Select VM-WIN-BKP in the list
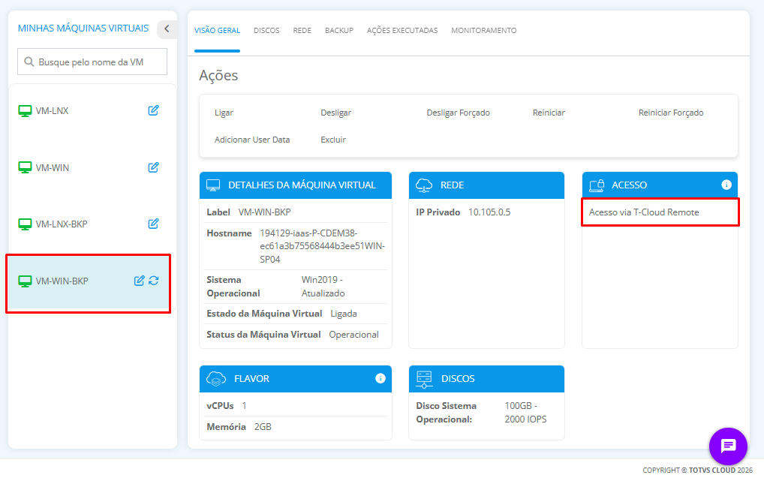The height and width of the screenshot is (481, 764). pyautogui.click(x=89, y=283)
